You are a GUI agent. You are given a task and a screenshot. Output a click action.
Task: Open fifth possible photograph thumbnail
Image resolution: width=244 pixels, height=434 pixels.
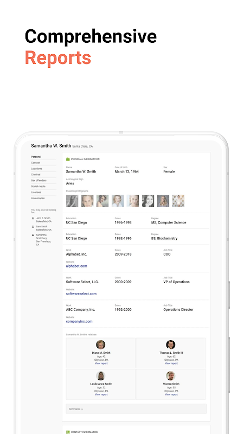133,201
